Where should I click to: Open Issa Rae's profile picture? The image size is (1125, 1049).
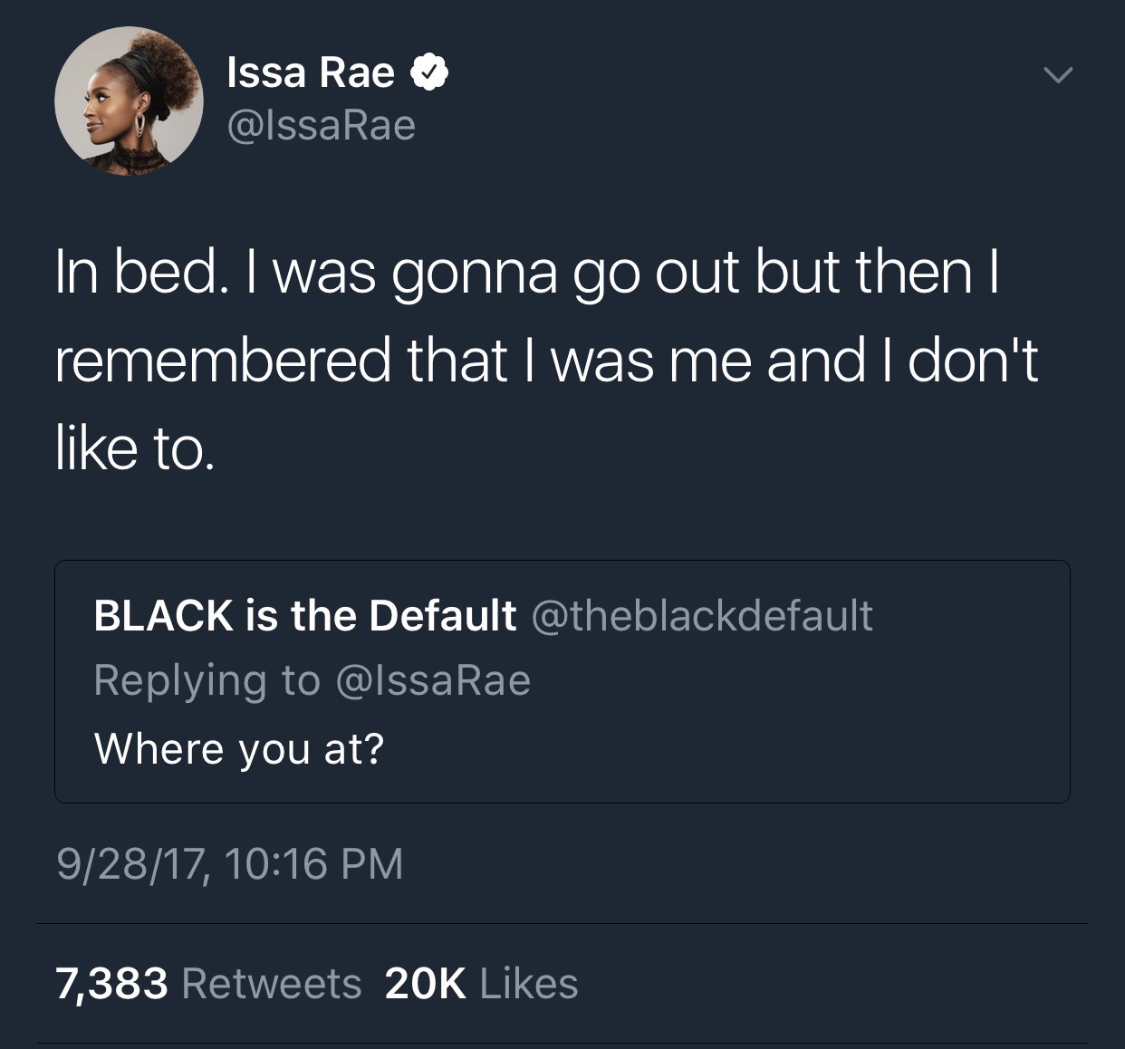pyautogui.click(x=129, y=101)
